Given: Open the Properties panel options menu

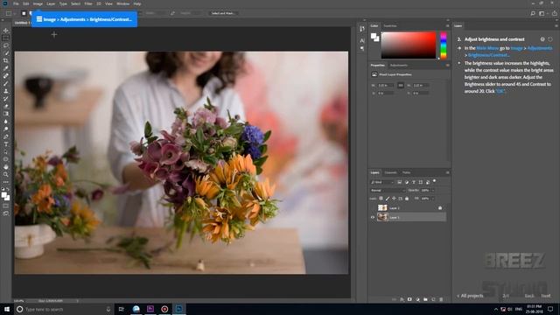Looking at the screenshot, I should pyautogui.click(x=447, y=65).
